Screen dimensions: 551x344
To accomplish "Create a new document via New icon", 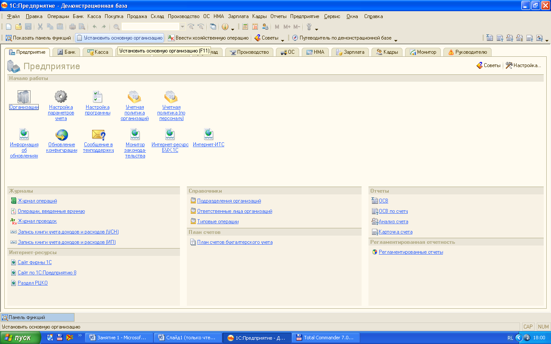I will click(9, 27).
